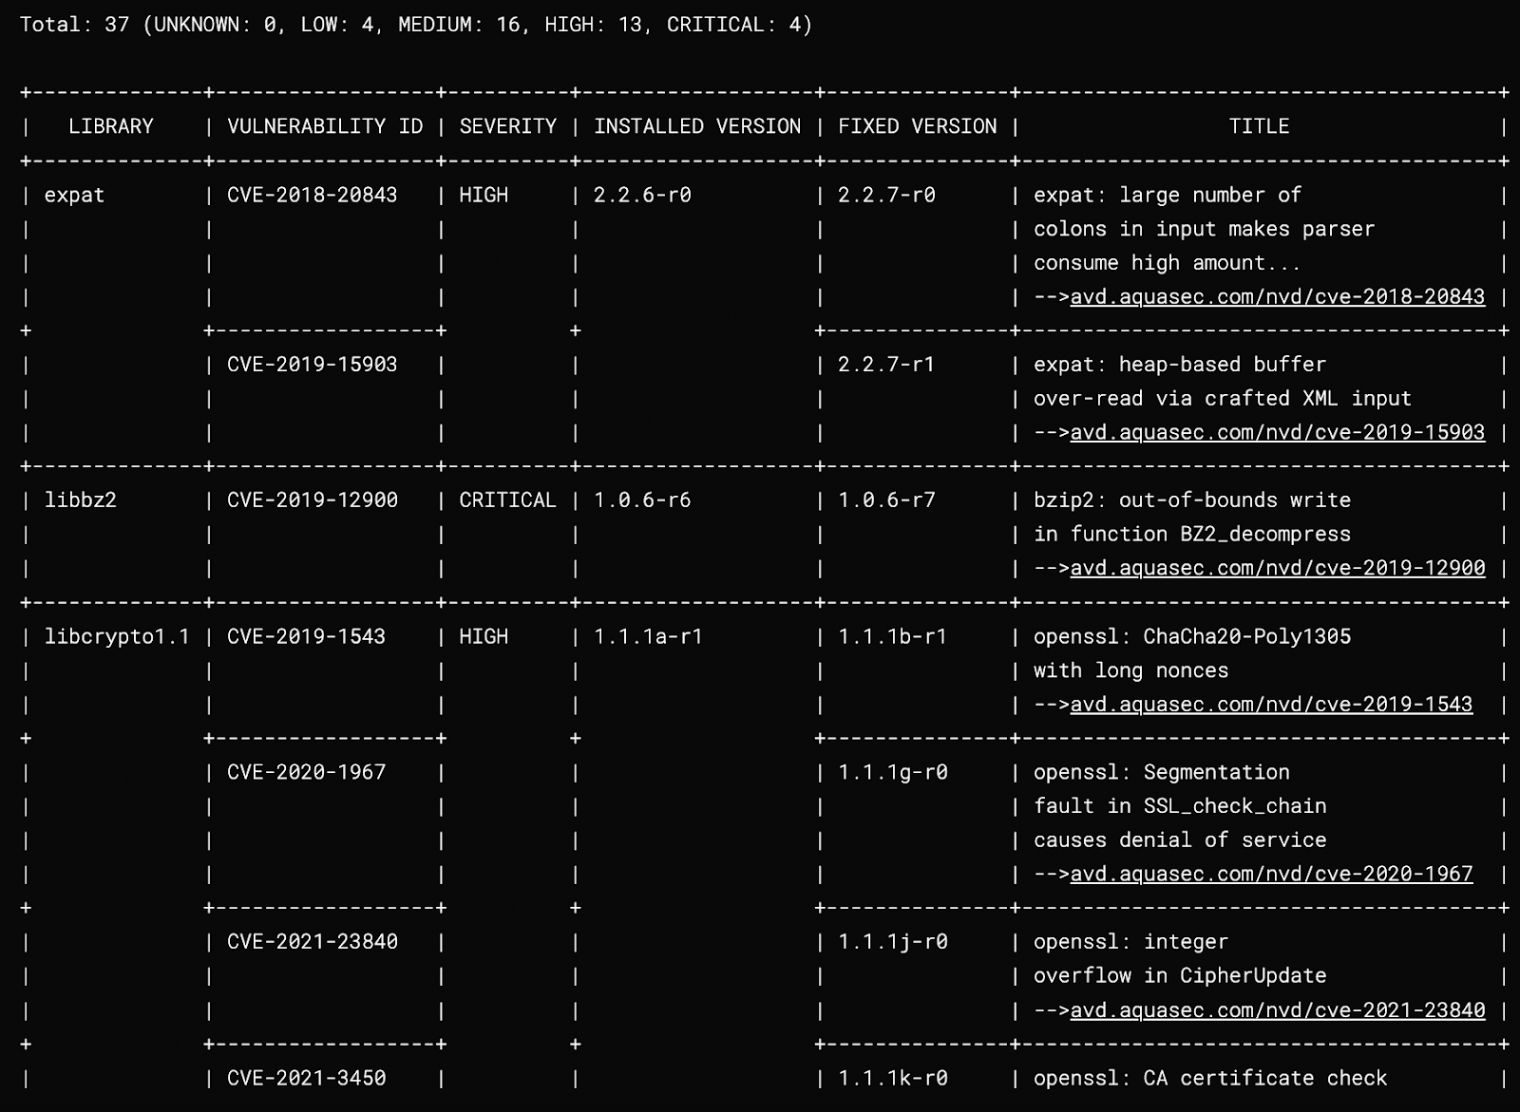Click fixed version 2.2.7-r0
Viewport: 1520px width, 1112px height.
click(x=886, y=196)
